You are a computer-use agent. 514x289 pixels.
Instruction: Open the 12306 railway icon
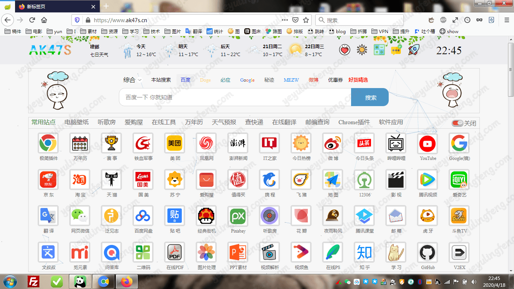pos(364,180)
